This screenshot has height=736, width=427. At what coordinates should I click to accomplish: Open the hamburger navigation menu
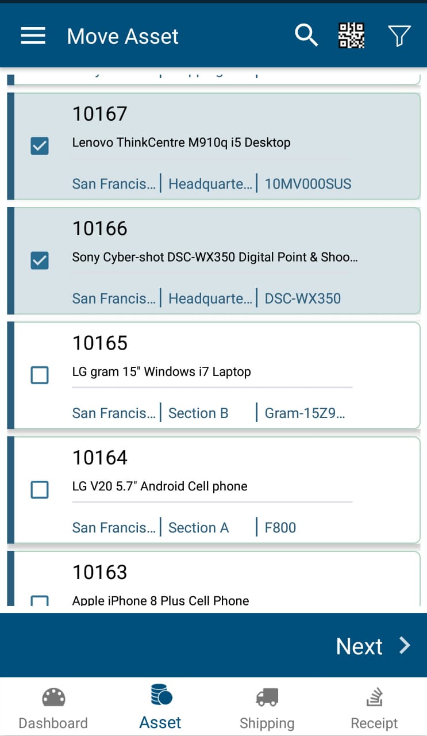pyautogui.click(x=33, y=36)
